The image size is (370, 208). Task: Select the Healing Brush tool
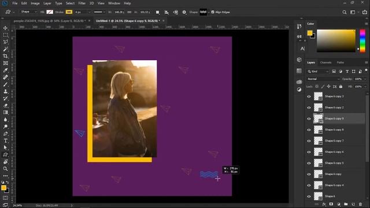(5, 77)
